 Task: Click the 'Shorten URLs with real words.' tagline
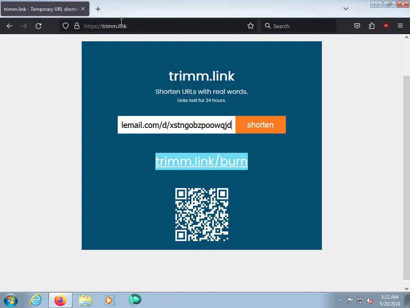tap(202, 92)
